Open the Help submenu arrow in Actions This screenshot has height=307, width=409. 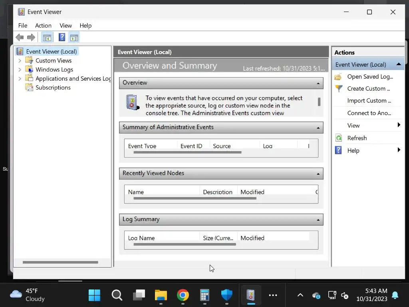pyautogui.click(x=399, y=150)
